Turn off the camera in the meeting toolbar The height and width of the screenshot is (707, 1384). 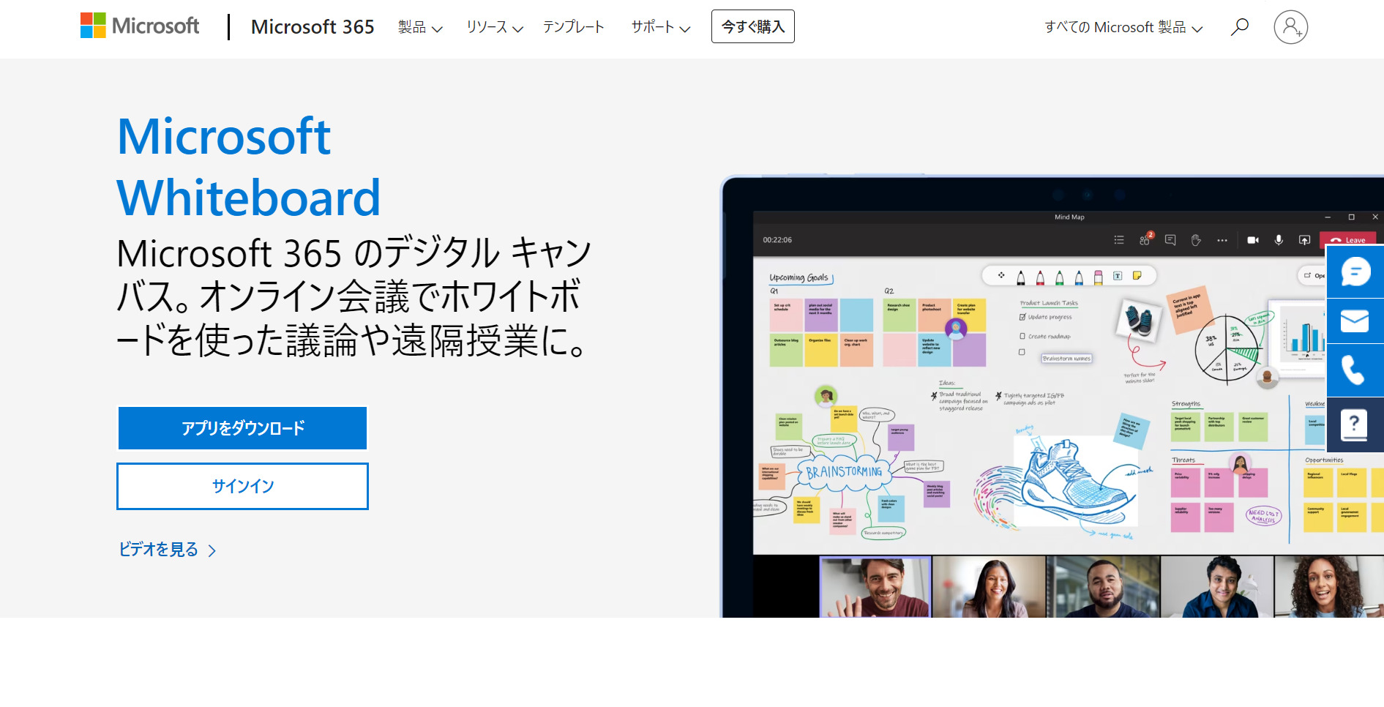[1254, 240]
